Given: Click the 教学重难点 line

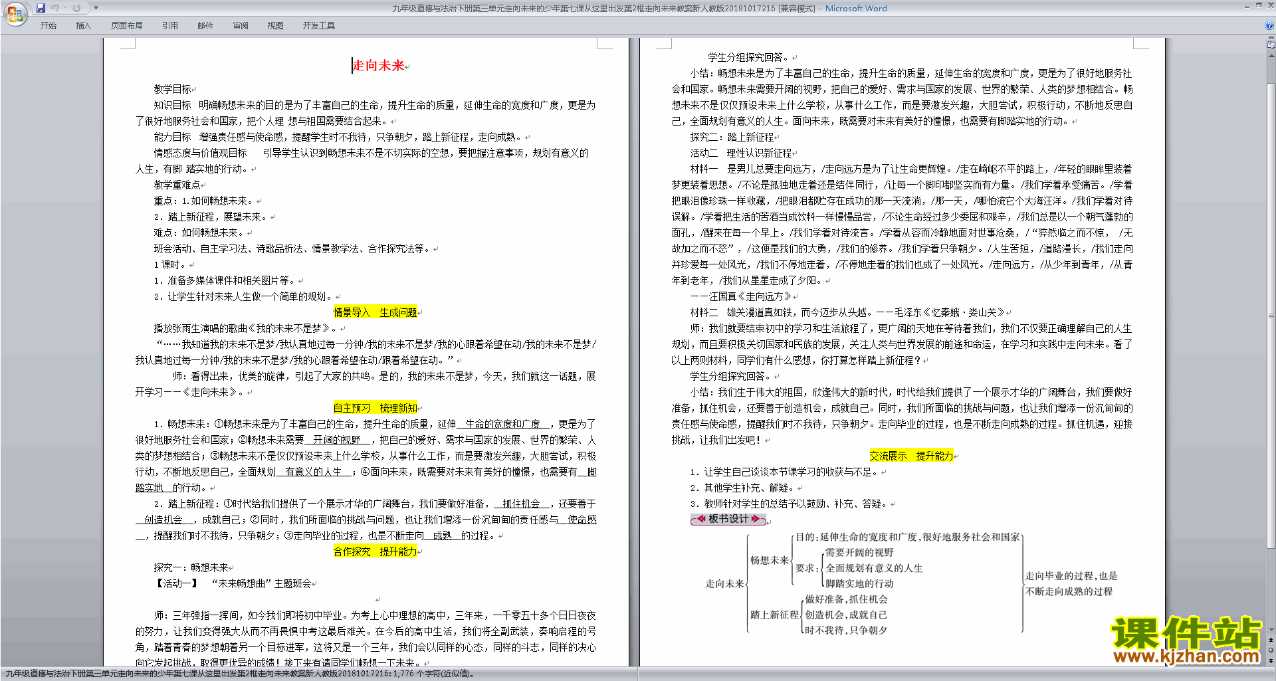Looking at the screenshot, I should (x=177, y=185).
